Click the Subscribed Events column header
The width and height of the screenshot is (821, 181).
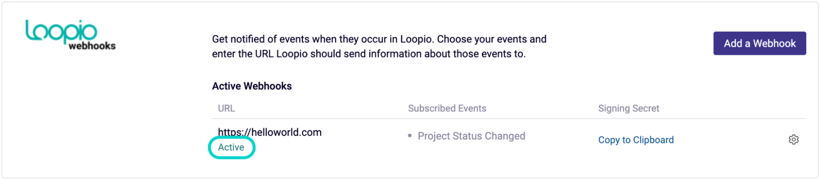coord(447,109)
